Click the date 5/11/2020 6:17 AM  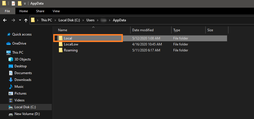click(146, 50)
